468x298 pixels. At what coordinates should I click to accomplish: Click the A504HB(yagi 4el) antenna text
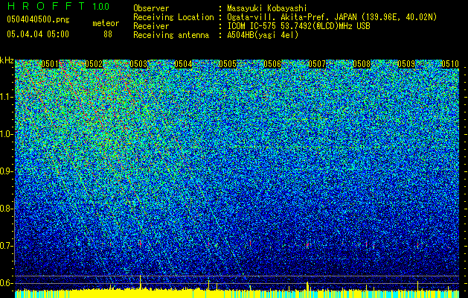pos(263,35)
